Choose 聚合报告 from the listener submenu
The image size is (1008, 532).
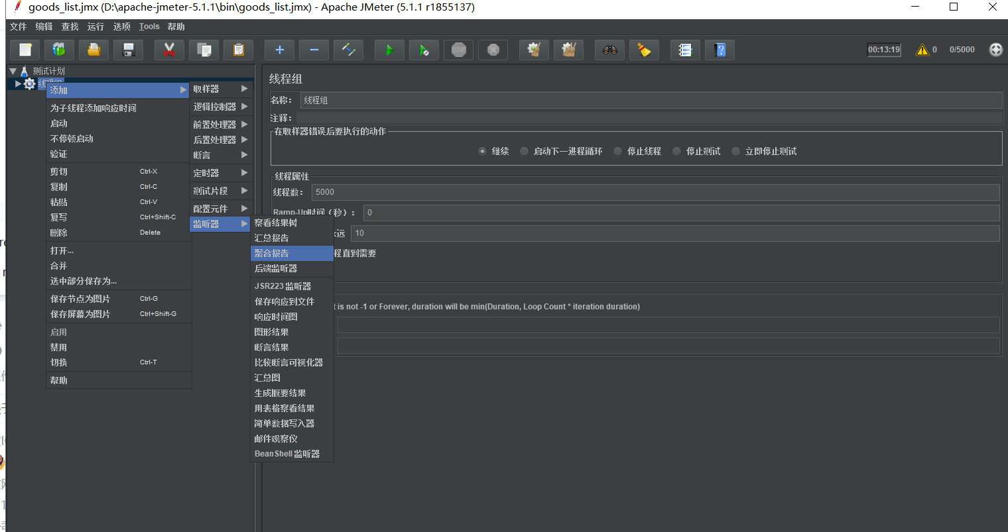pyautogui.click(x=292, y=253)
